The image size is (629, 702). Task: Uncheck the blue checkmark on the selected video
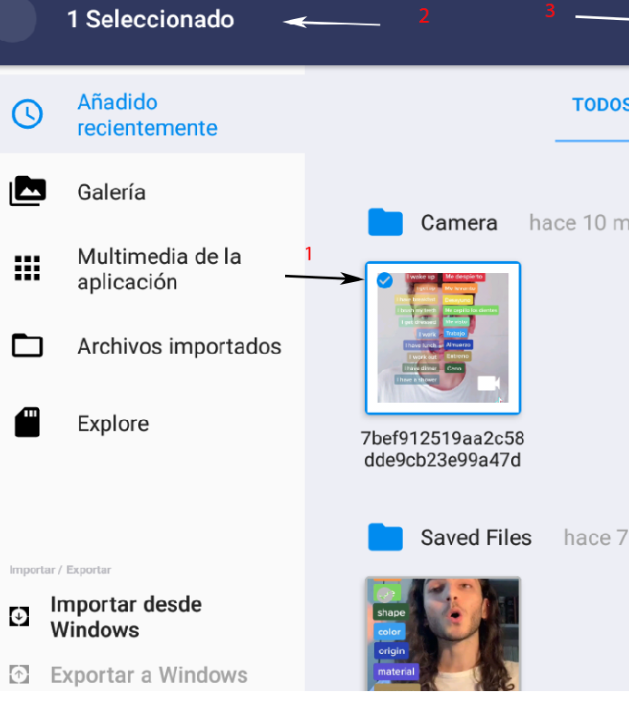[x=384, y=280]
